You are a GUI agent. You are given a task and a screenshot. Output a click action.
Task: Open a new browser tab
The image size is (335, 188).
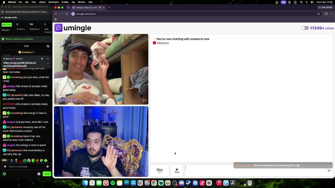[x=109, y=8]
